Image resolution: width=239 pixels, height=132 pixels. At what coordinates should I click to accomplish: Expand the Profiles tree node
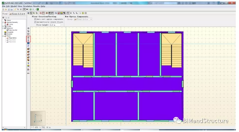point(3,26)
